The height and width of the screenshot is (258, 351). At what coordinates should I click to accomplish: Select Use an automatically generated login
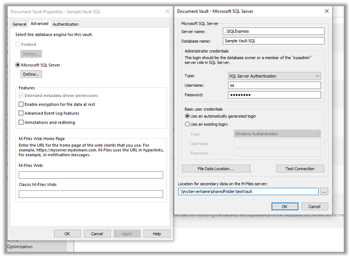[187, 116]
